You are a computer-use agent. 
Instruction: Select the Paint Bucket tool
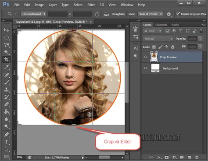[x=6, y=112]
